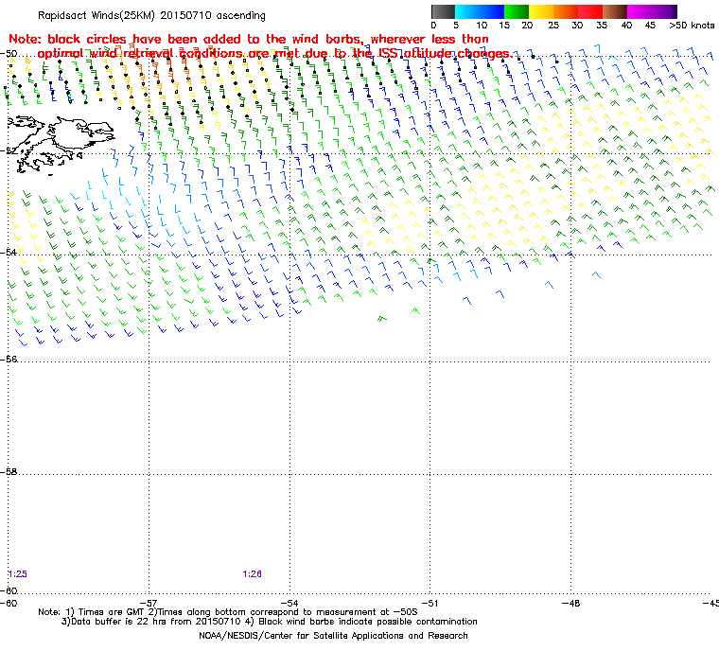Click the '-60' longitude label at bottom

click(9, 603)
